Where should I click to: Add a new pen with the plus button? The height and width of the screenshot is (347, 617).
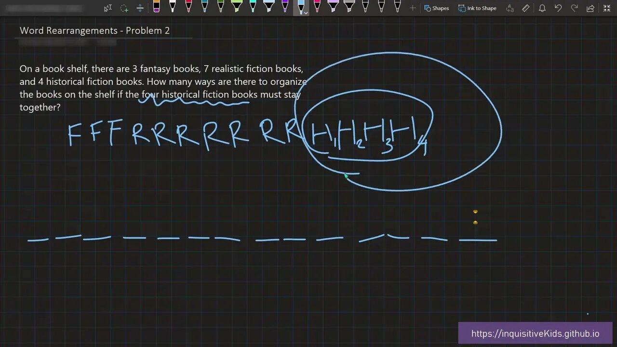[413, 8]
